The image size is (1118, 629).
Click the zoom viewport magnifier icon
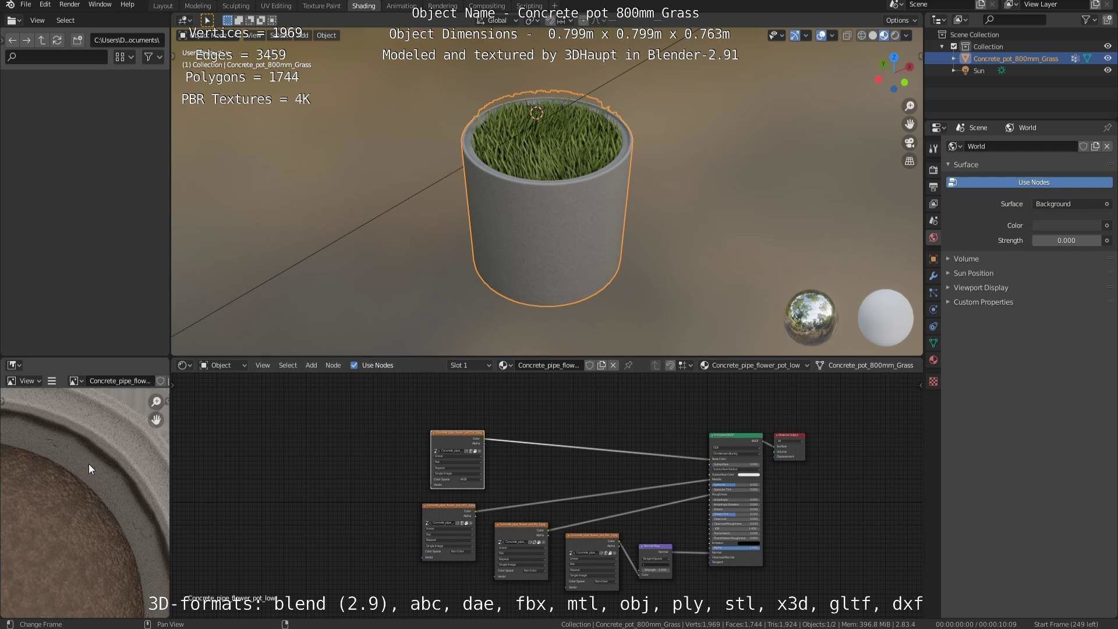click(x=910, y=106)
